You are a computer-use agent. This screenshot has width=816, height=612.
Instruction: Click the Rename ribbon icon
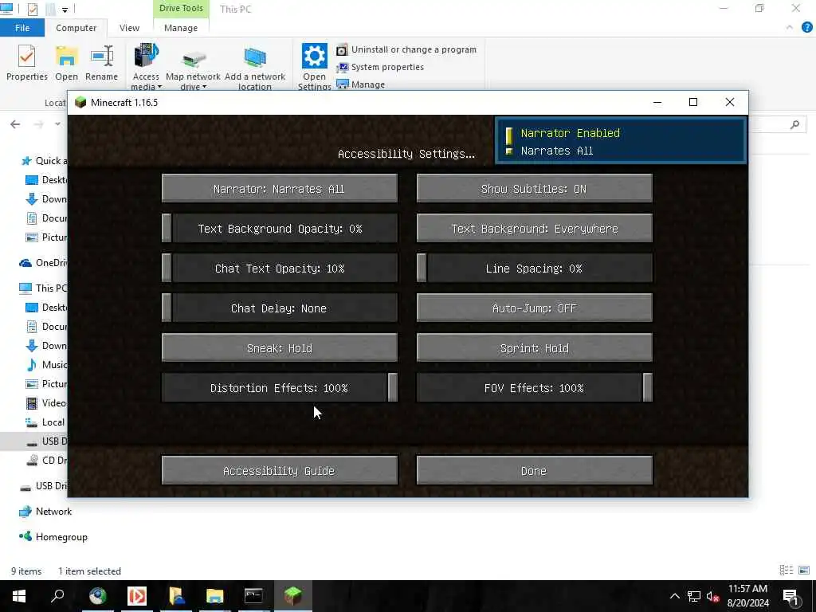101,63
